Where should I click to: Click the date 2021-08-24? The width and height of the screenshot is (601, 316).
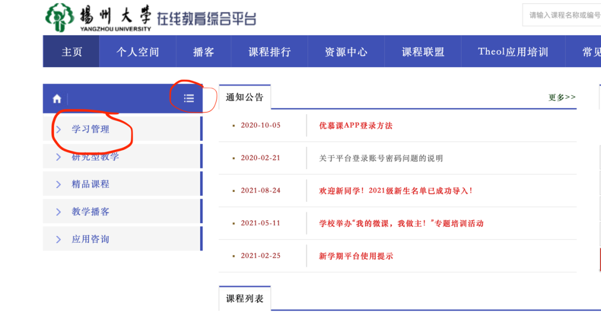pos(260,190)
